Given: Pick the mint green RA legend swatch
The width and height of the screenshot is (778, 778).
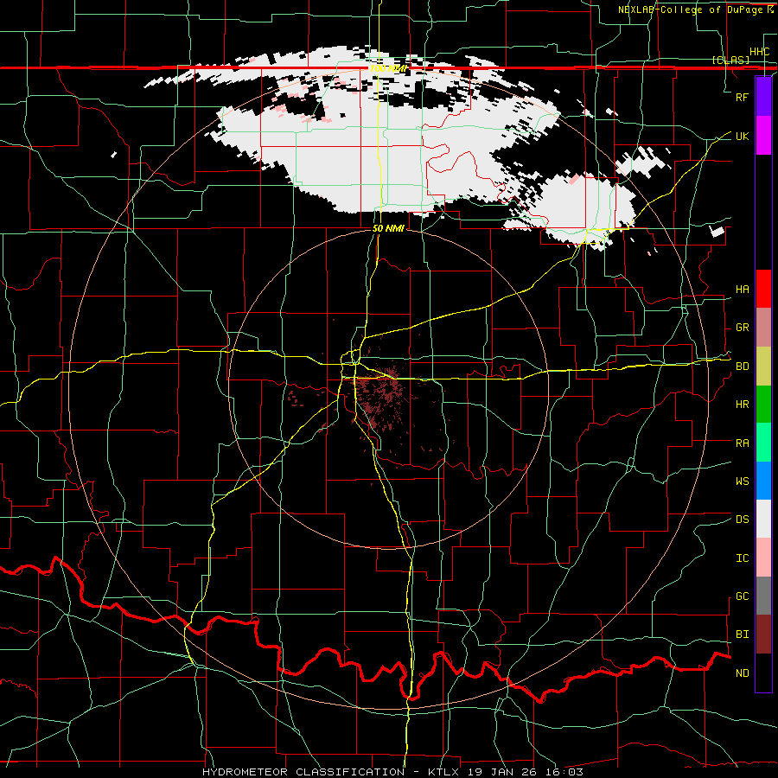Looking at the screenshot, I should click(x=763, y=442).
